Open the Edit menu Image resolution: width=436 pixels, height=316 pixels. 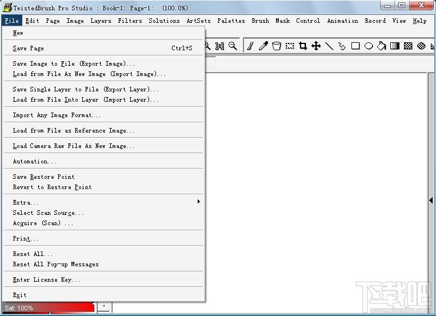click(x=32, y=21)
